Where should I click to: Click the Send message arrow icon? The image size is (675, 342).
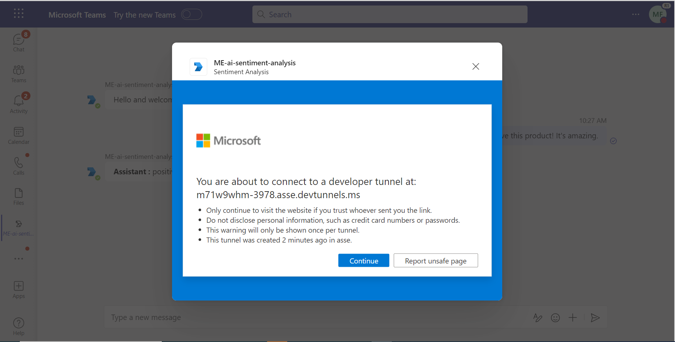595,318
